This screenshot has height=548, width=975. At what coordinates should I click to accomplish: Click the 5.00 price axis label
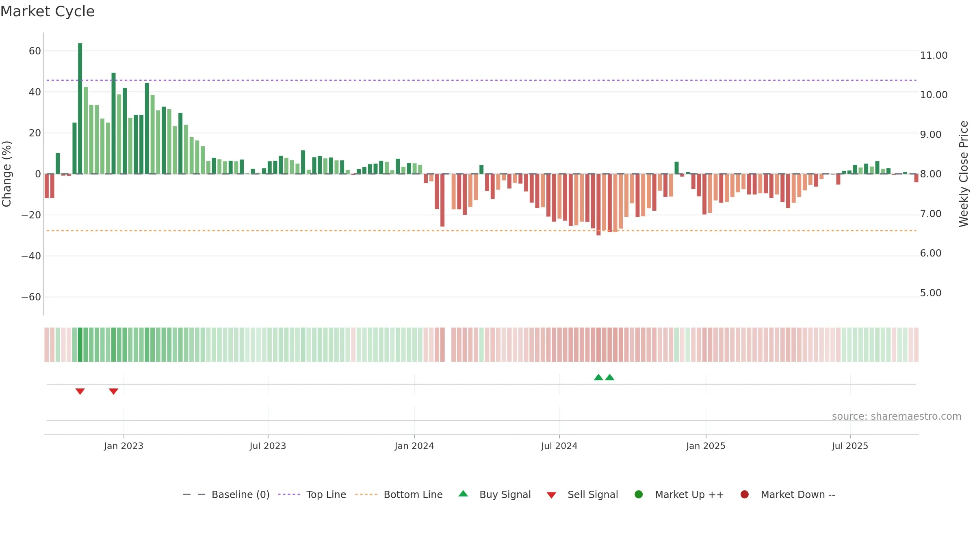[x=931, y=293]
